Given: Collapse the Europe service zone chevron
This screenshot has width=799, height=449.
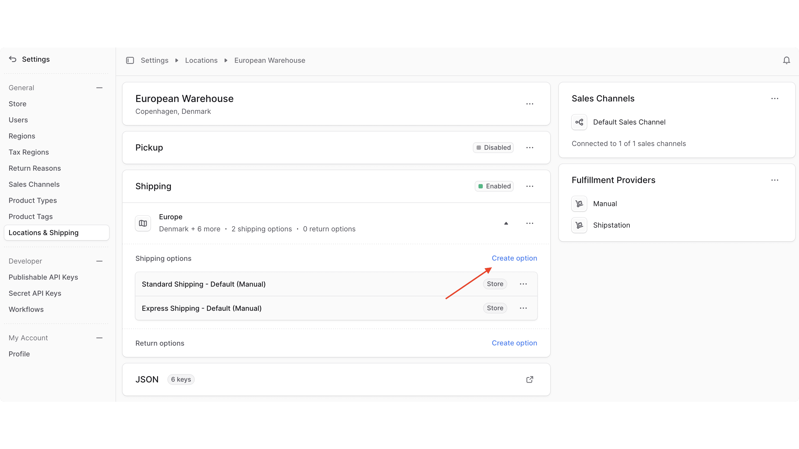Looking at the screenshot, I should pyautogui.click(x=506, y=223).
